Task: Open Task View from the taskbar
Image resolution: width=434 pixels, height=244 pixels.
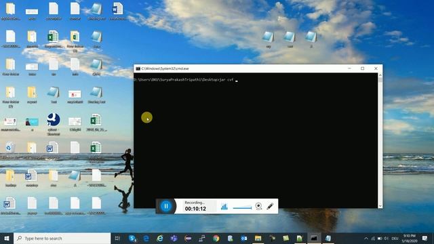Action: (117, 238)
